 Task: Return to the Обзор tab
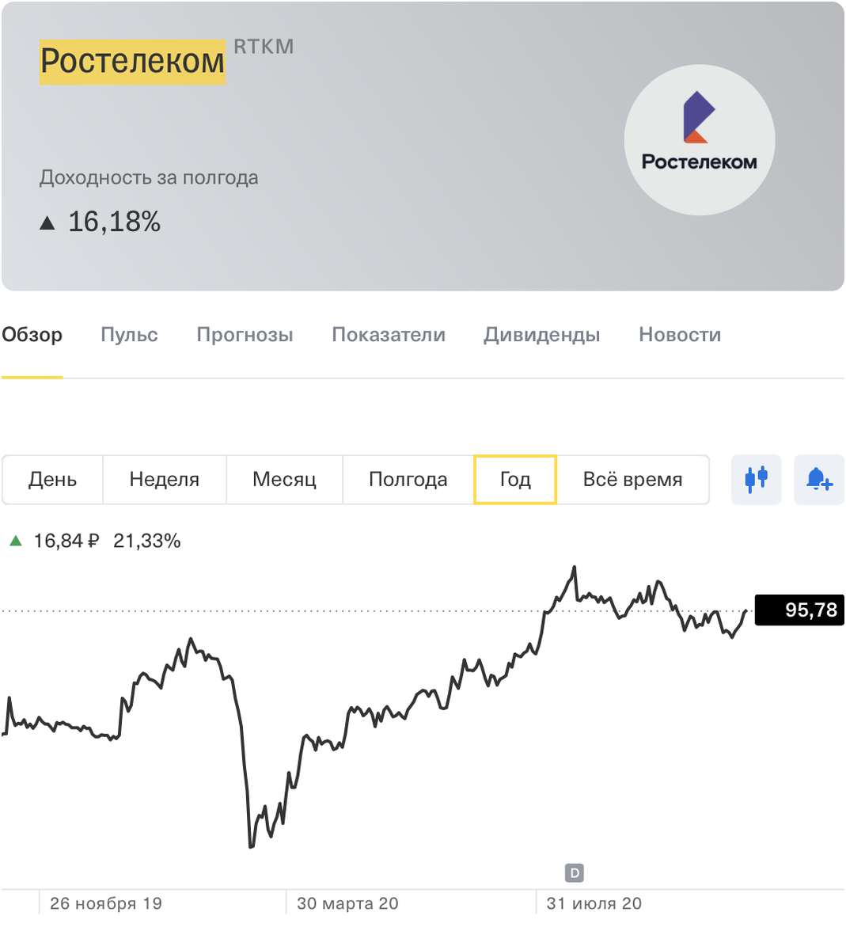(32, 334)
